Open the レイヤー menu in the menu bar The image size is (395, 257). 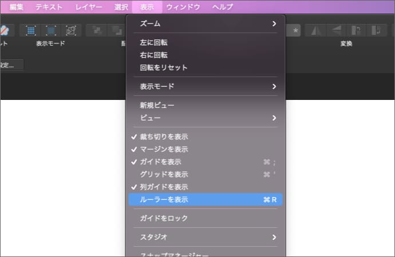(88, 7)
